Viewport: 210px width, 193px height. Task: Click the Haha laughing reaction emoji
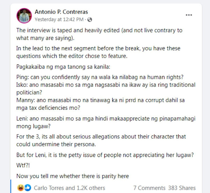click(22, 188)
